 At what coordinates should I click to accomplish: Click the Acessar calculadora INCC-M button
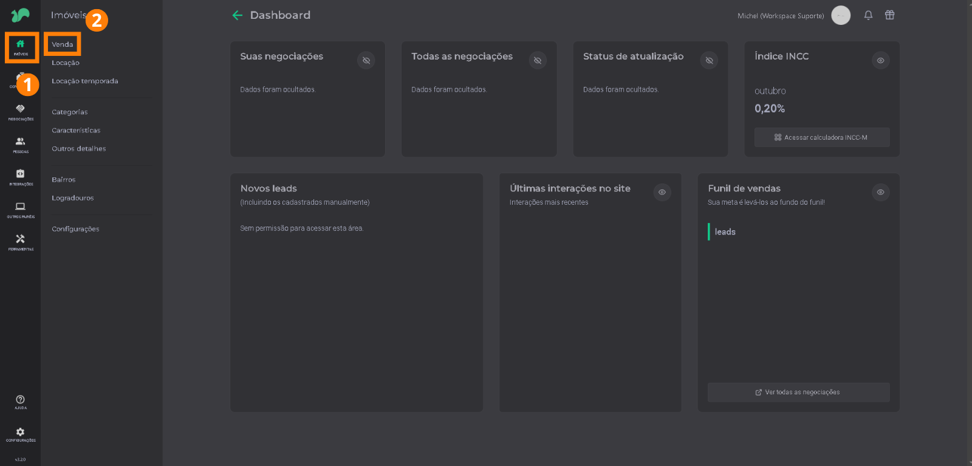[x=822, y=137]
